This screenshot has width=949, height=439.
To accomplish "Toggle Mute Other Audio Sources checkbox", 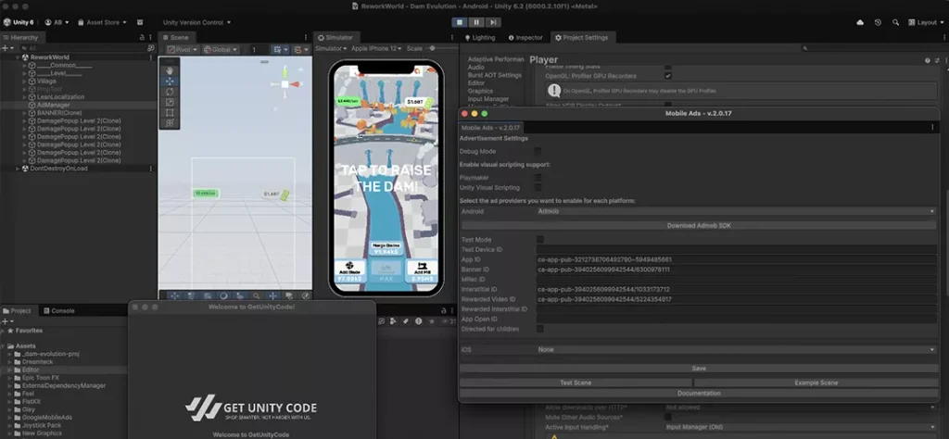I will pyautogui.click(x=668, y=417).
